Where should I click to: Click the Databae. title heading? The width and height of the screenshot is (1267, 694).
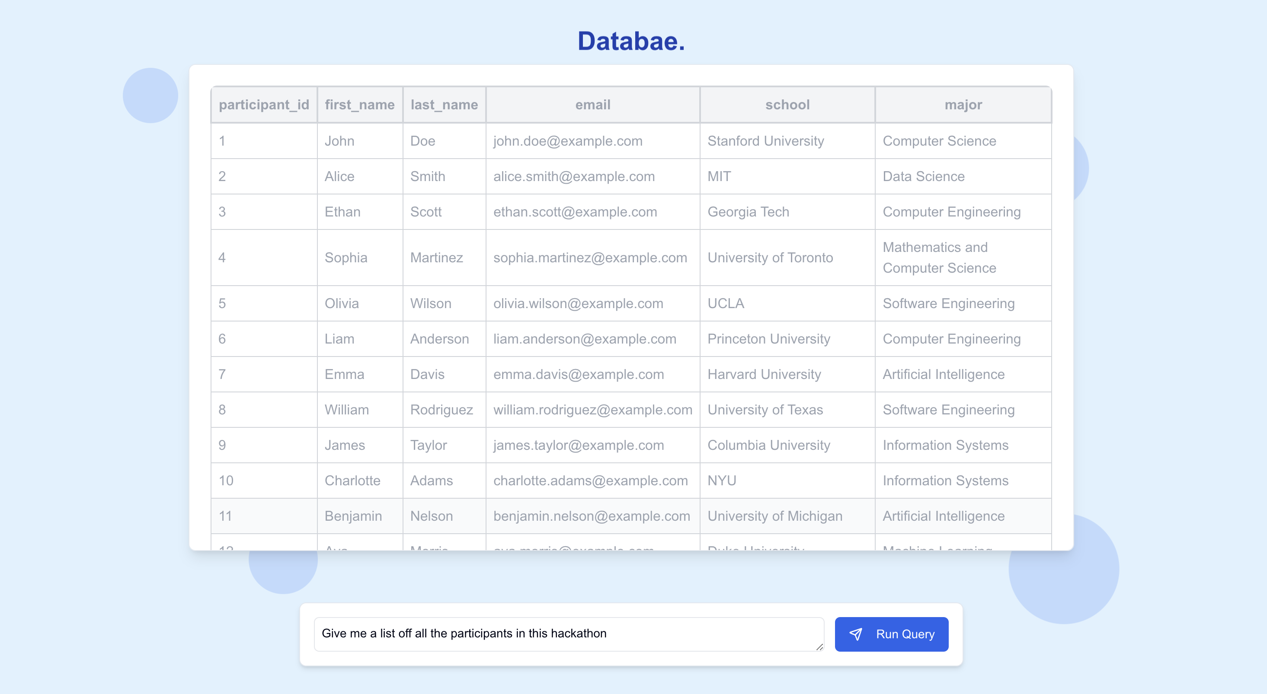pos(631,41)
